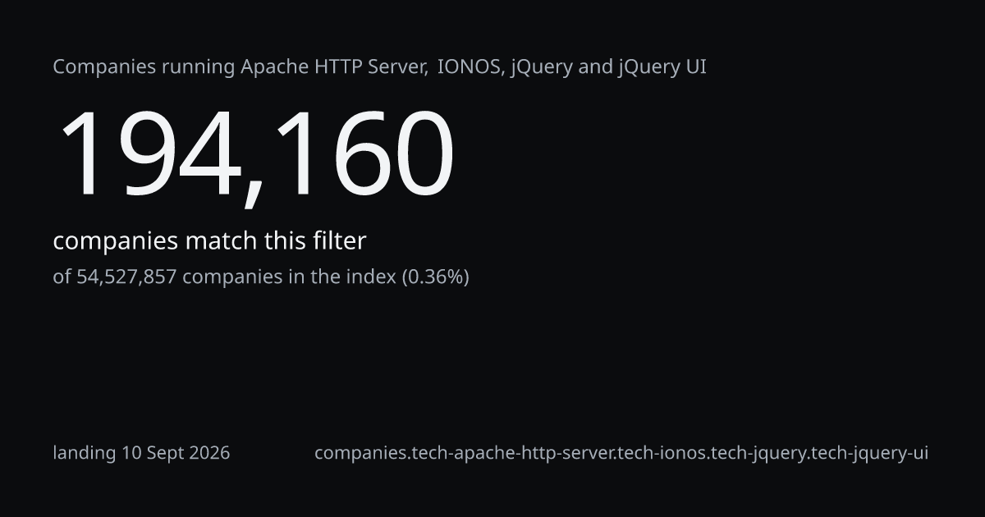
Task: Click the 'jQuery UI' name ending the title
Action: coord(662,68)
